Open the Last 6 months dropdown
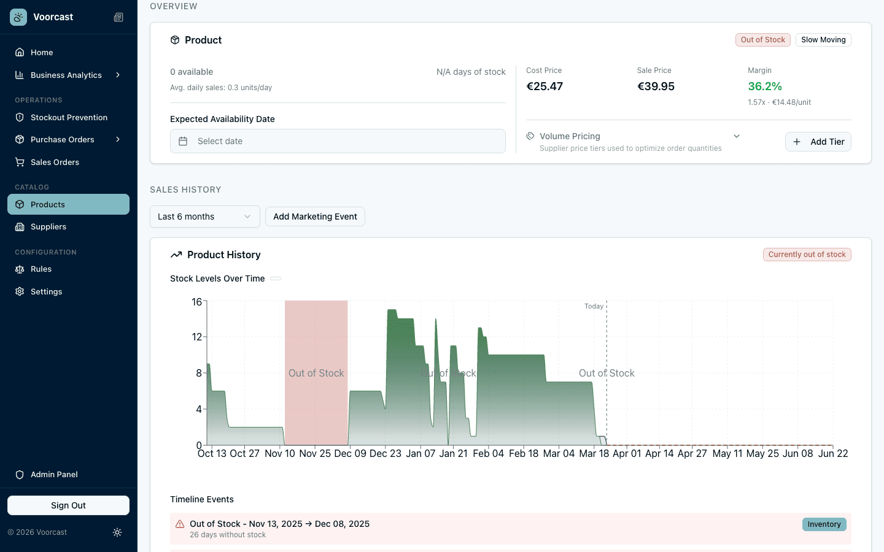 pyautogui.click(x=204, y=216)
